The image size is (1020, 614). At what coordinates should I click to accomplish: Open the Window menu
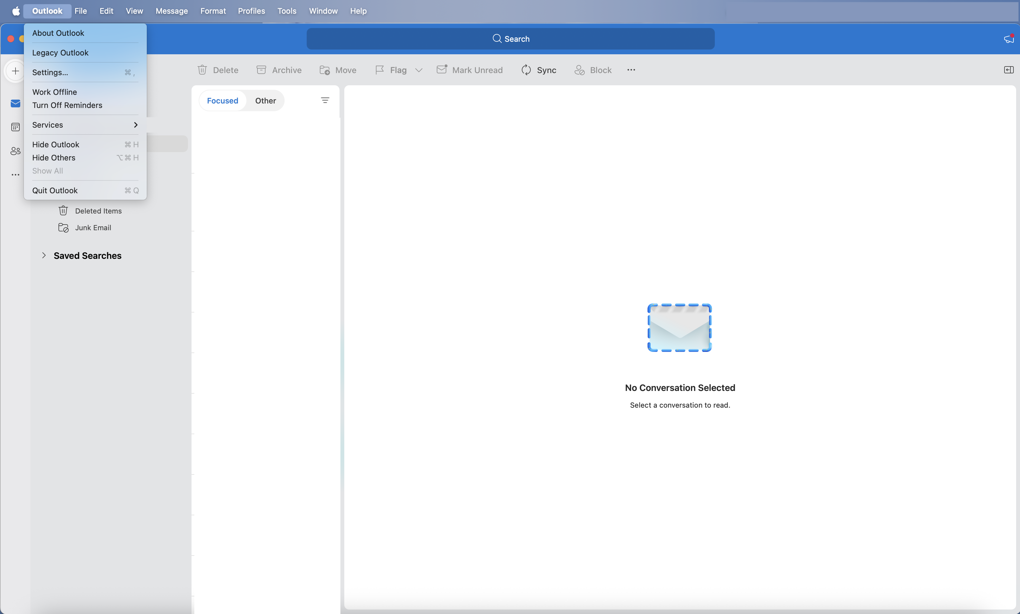tap(323, 11)
